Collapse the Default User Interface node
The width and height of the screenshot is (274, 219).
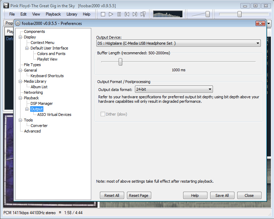coord(27,48)
